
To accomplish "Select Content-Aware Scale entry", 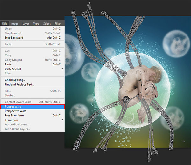I will (x=32, y=102).
